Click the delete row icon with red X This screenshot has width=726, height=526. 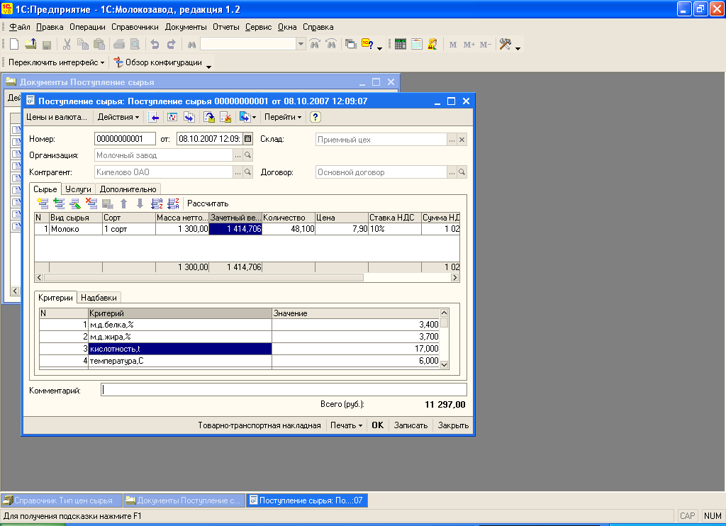(x=91, y=203)
